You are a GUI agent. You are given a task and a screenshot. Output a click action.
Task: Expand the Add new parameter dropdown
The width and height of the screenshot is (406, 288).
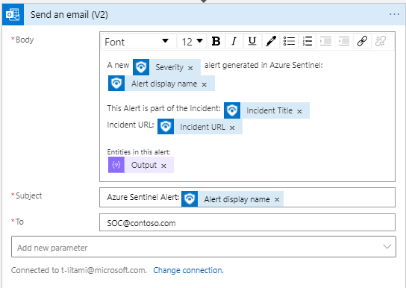[204, 247]
